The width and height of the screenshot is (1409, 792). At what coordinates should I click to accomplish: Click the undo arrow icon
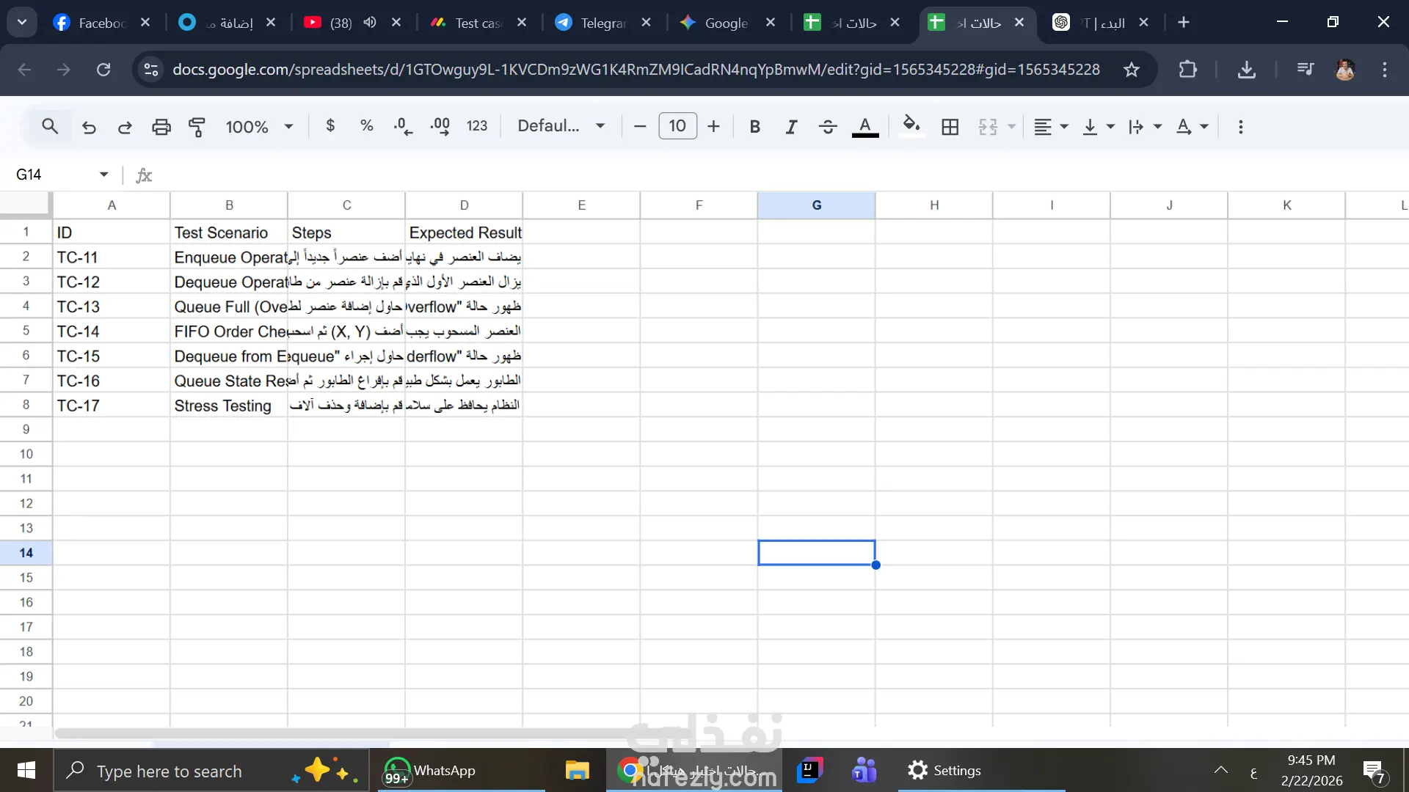pos(89,127)
